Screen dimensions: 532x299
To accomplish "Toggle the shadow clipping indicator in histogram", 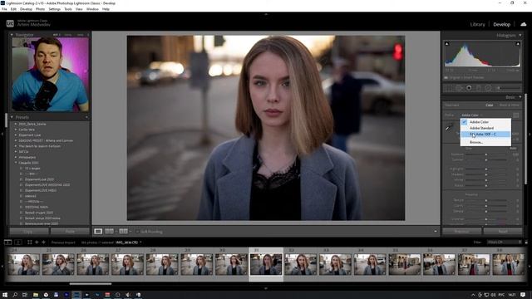I will pyautogui.click(x=447, y=44).
